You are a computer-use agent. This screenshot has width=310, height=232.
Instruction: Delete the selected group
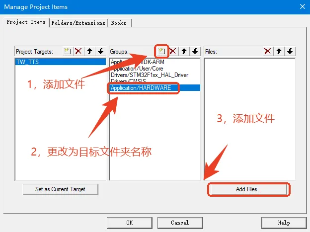[x=173, y=52]
